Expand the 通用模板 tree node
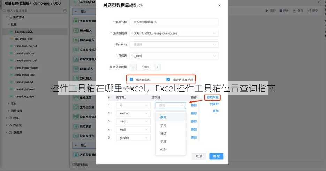Screen dimensions: 326x171 8,111
